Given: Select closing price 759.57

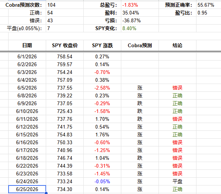Looking at the screenshot, I should coord(65,64).
